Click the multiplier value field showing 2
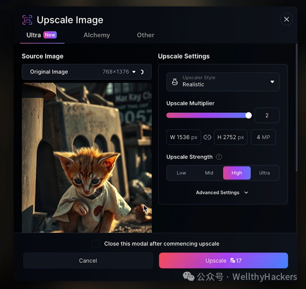 pyautogui.click(x=267, y=115)
